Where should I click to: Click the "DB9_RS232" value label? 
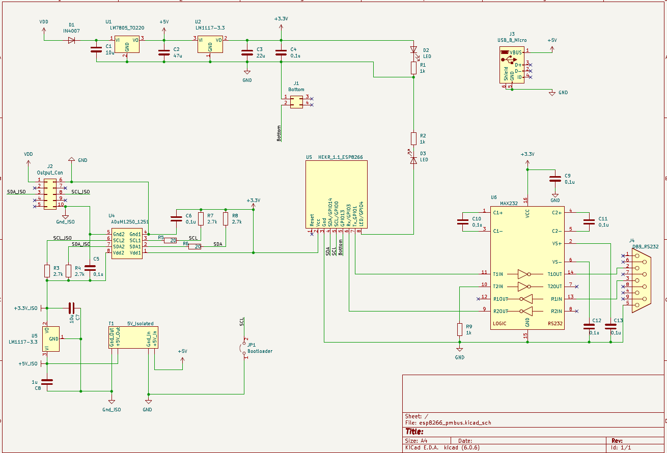tap(645, 246)
